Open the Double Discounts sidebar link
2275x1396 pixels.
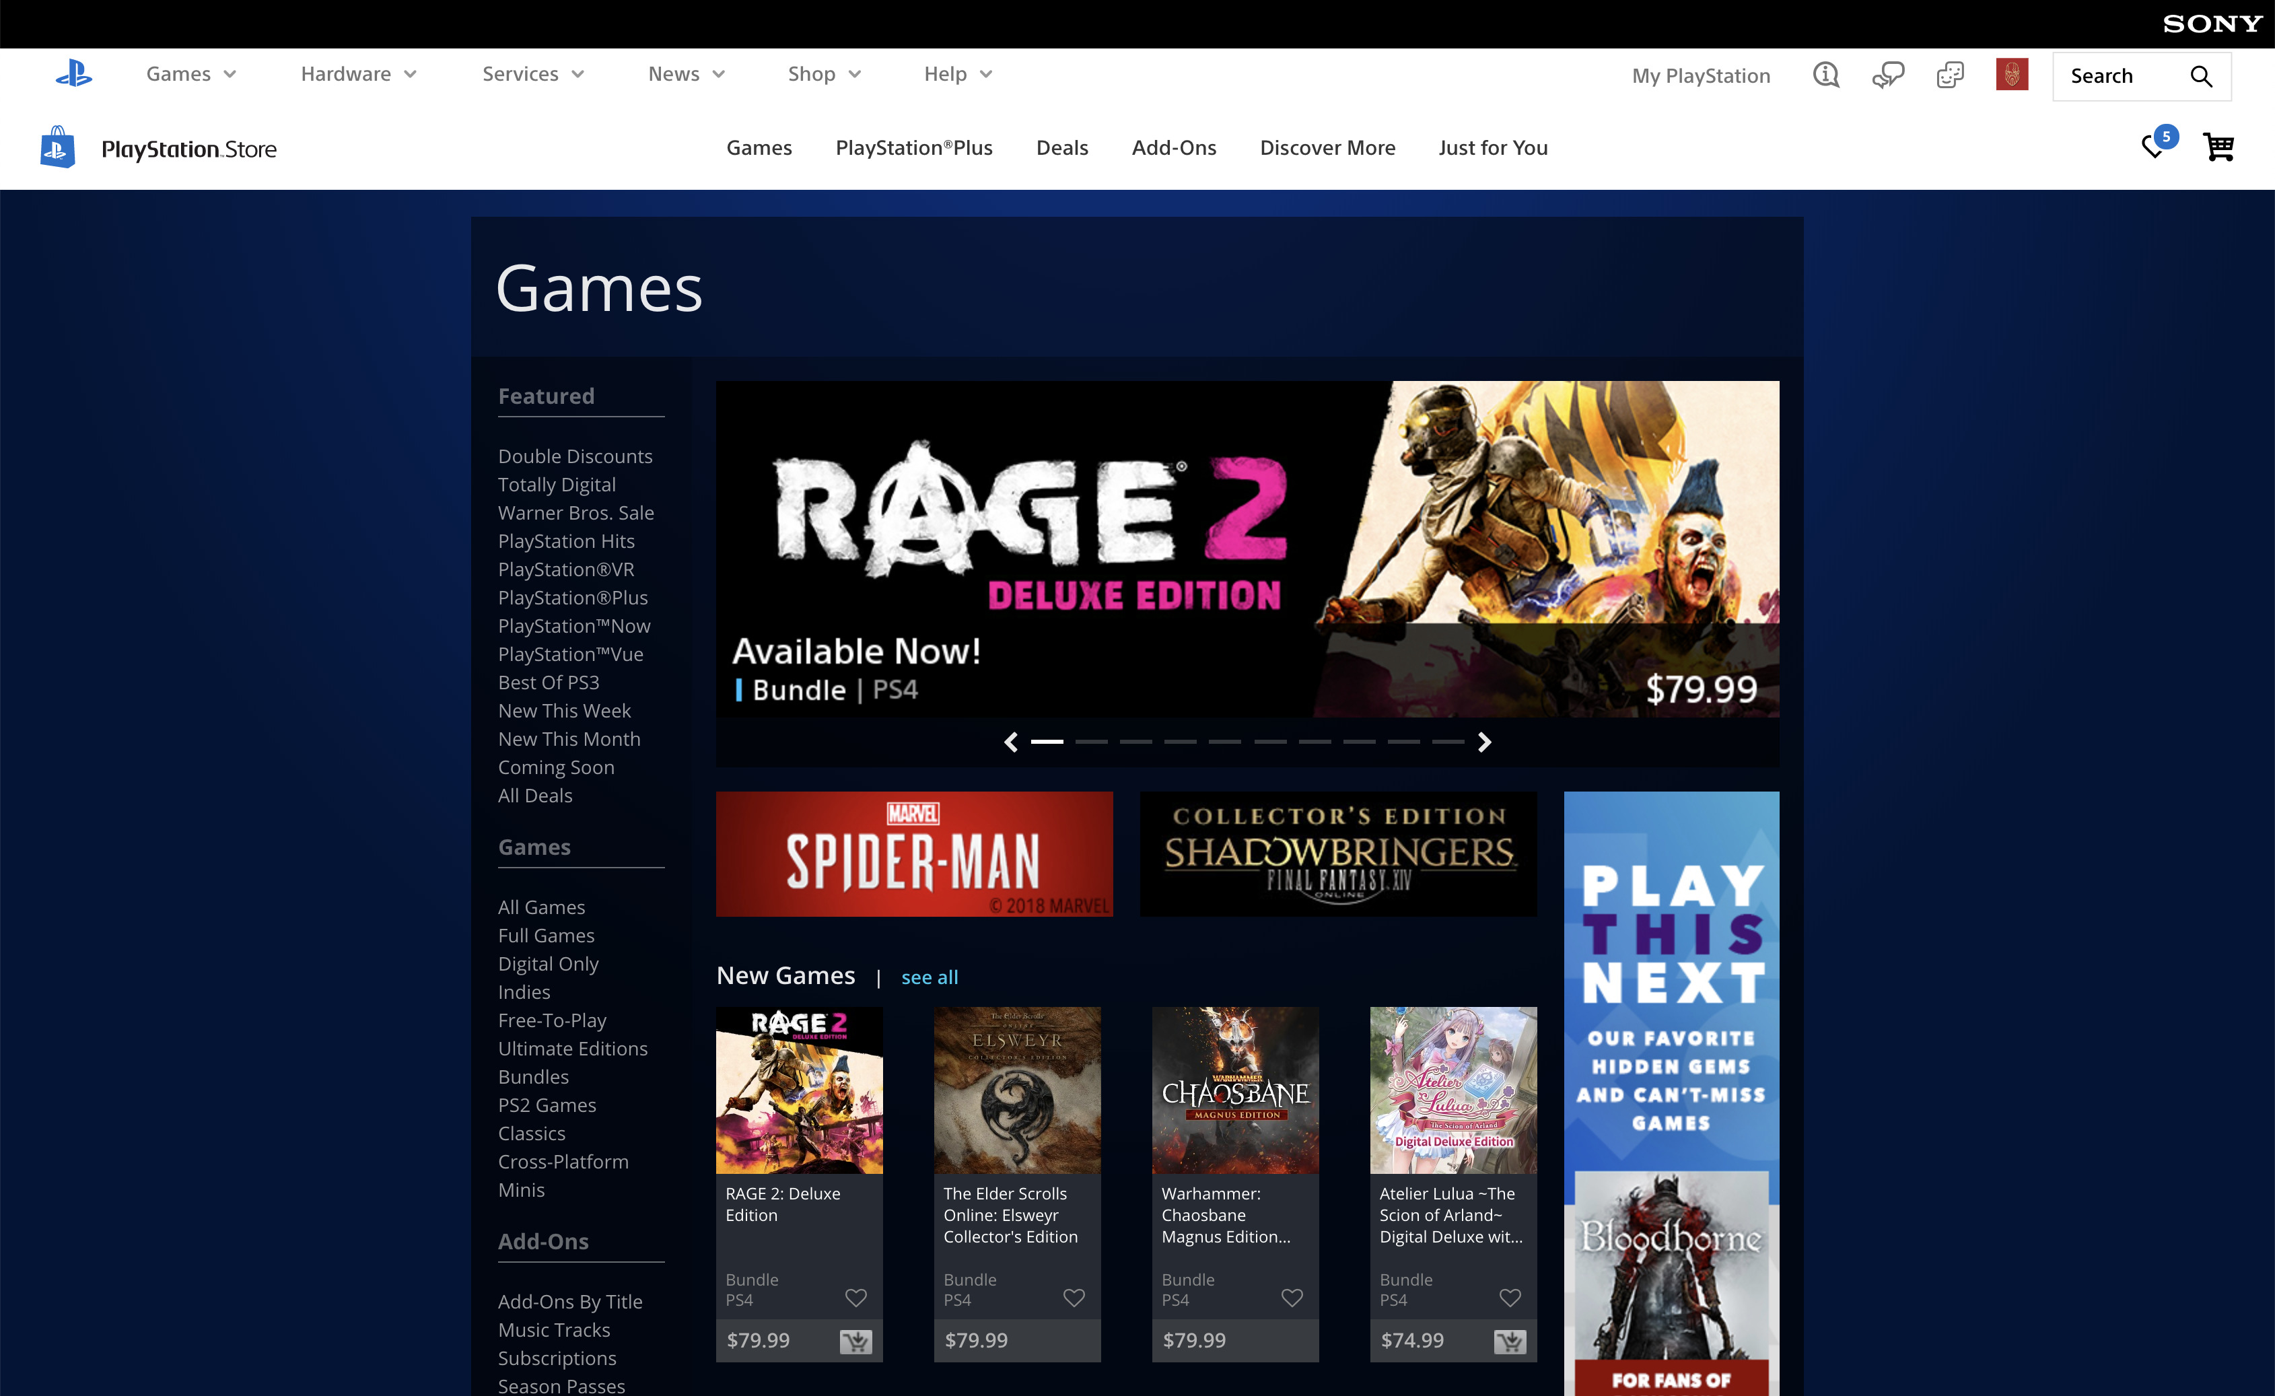tap(574, 456)
